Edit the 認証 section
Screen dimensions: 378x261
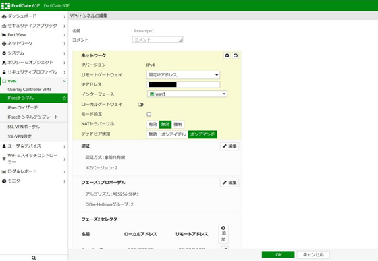point(230,146)
